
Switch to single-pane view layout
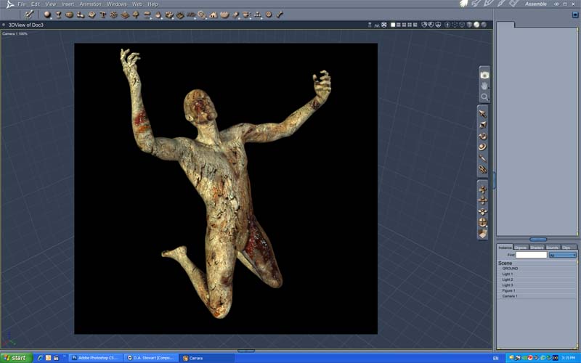pos(393,25)
